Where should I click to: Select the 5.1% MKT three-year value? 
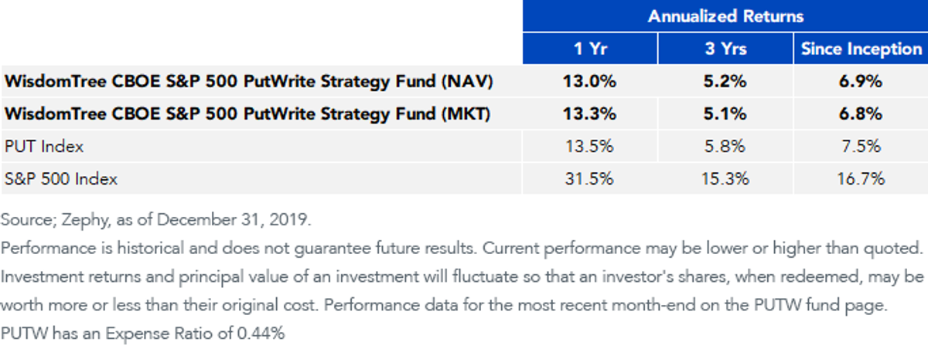pyautogui.click(x=725, y=113)
